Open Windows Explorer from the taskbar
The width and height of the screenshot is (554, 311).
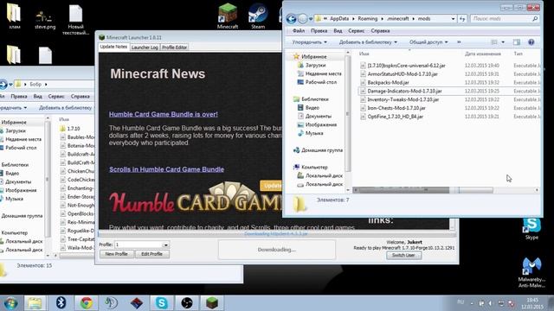tap(35, 303)
